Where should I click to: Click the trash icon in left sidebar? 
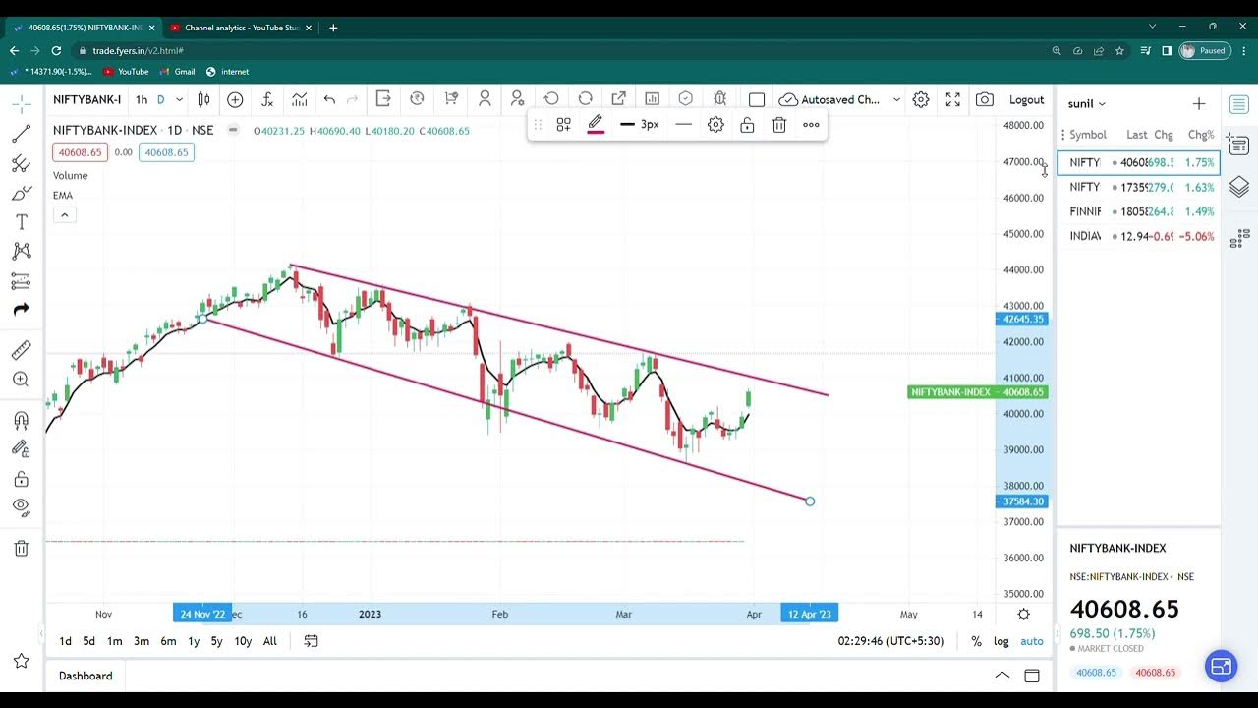21,548
